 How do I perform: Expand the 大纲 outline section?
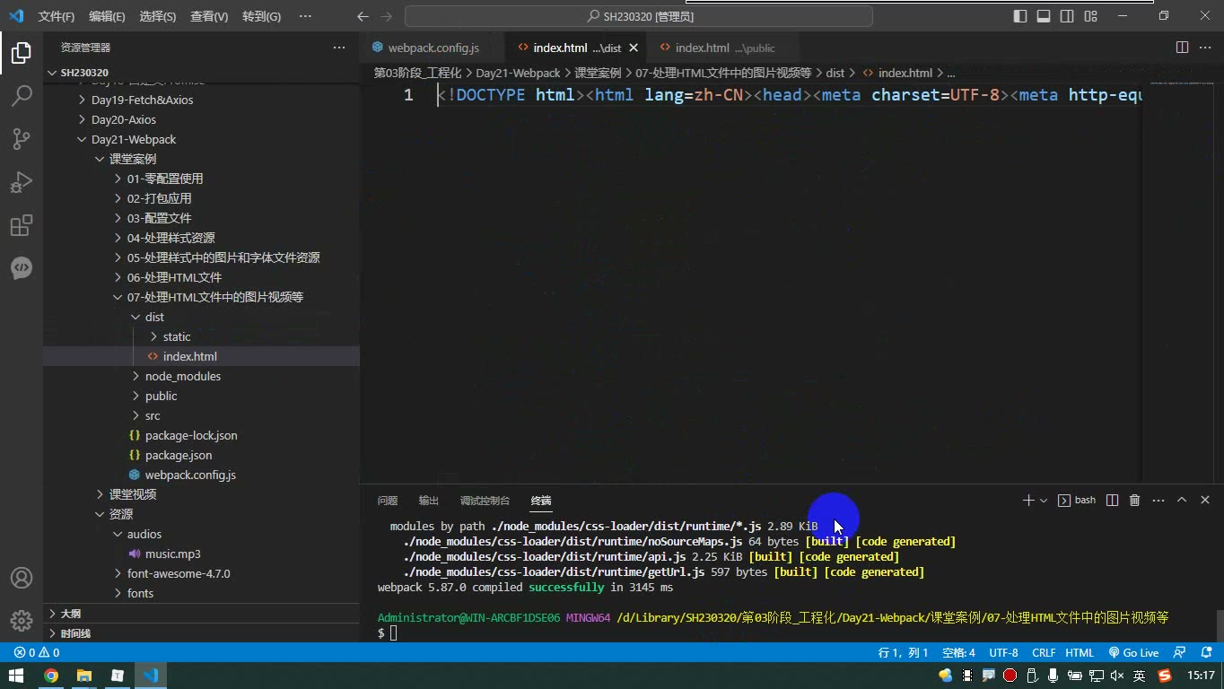[x=70, y=614]
